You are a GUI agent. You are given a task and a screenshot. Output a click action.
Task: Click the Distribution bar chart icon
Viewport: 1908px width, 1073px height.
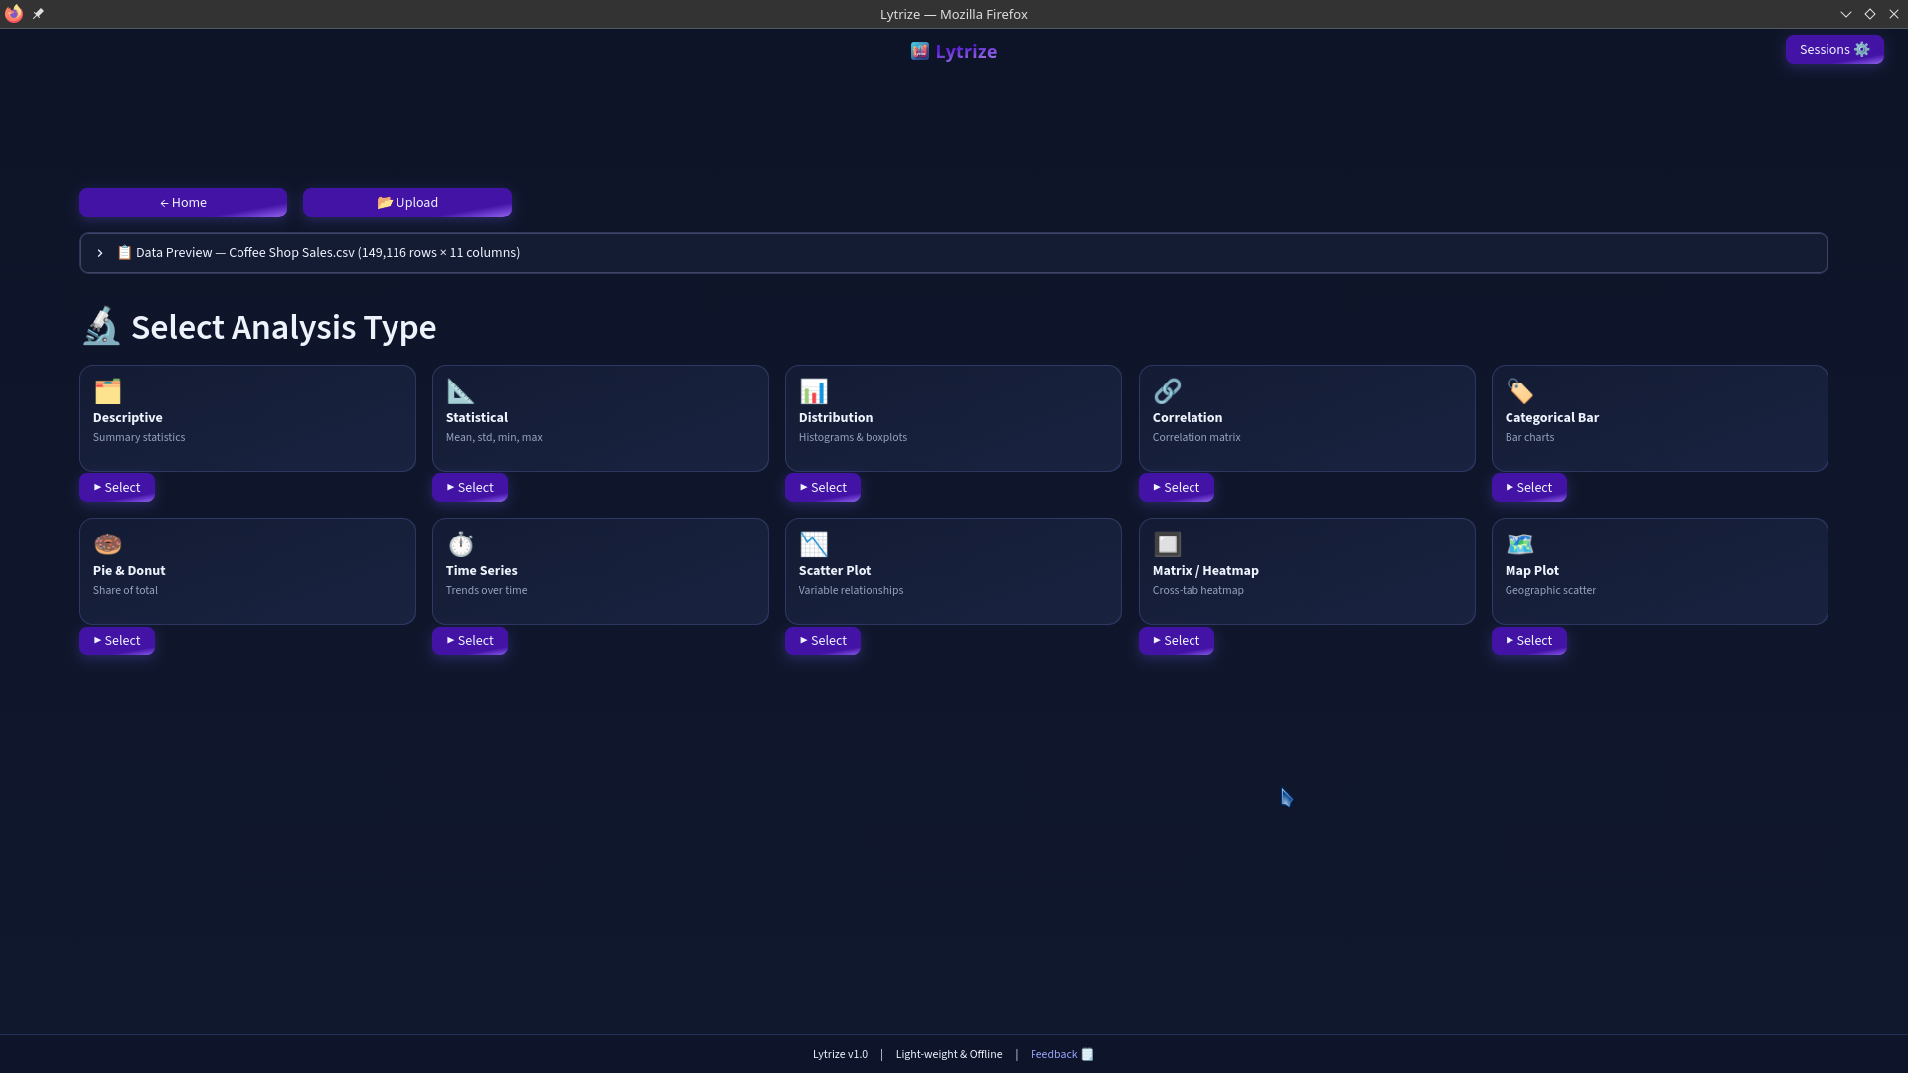point(813,391)
